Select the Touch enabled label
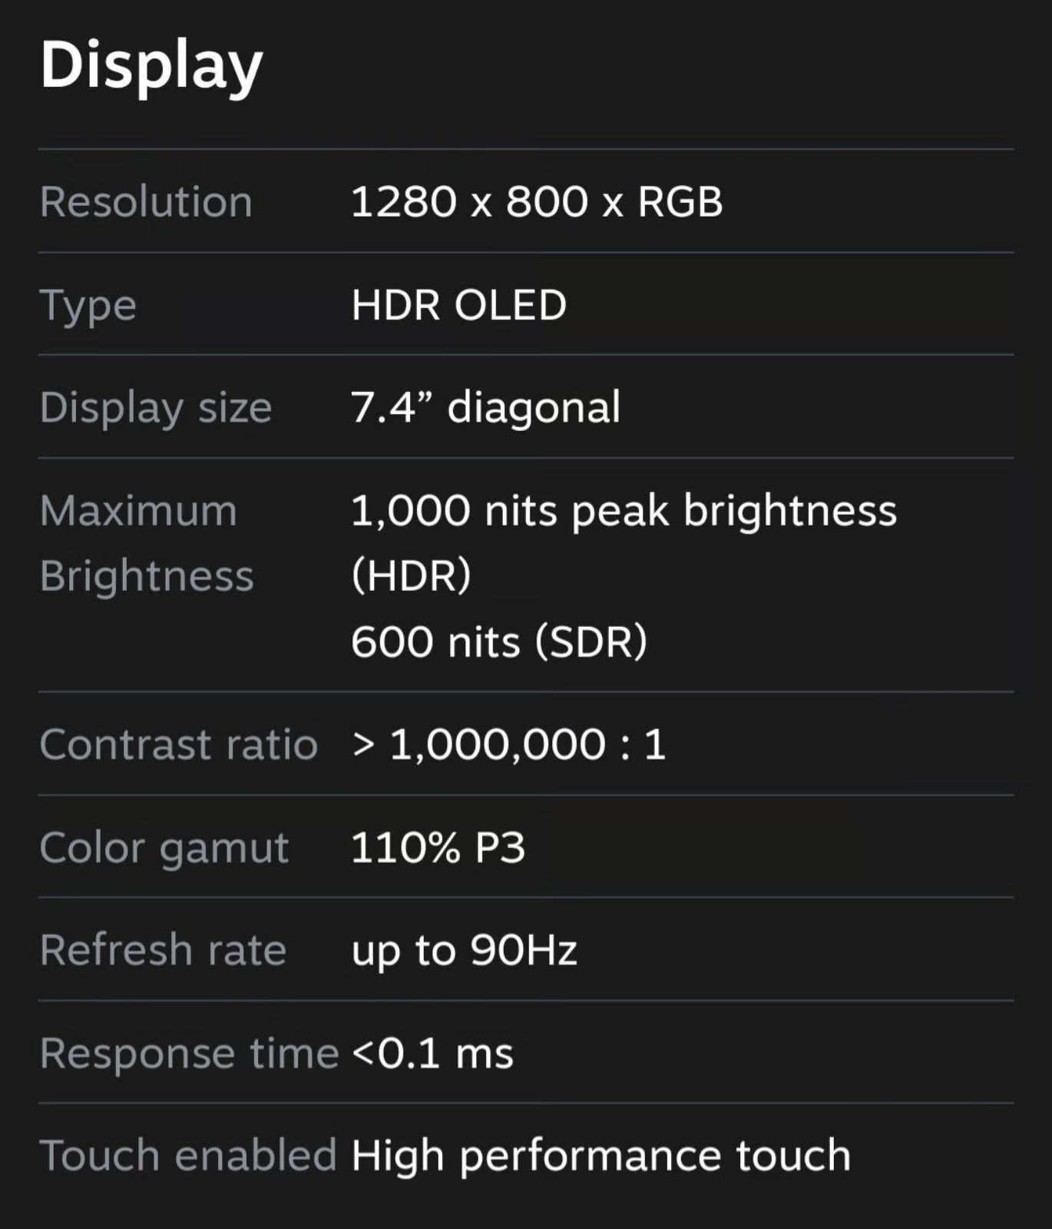Image resolution: width=1052 pixels, height=1229 pixels. coord(188,1156)
